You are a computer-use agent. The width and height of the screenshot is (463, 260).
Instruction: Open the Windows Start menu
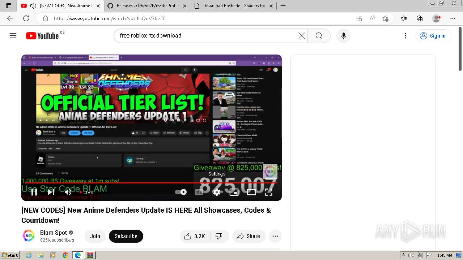pyautogui.click(x=10, y=255)
